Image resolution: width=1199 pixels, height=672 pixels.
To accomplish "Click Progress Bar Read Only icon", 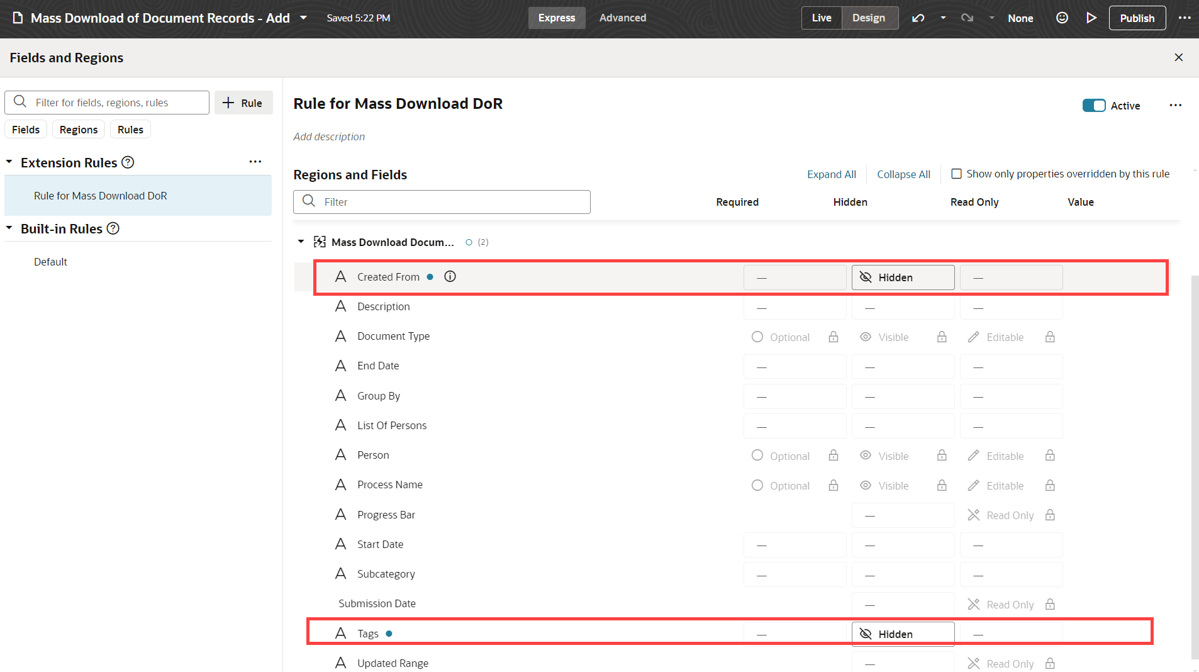I will [x=973, y=515].
